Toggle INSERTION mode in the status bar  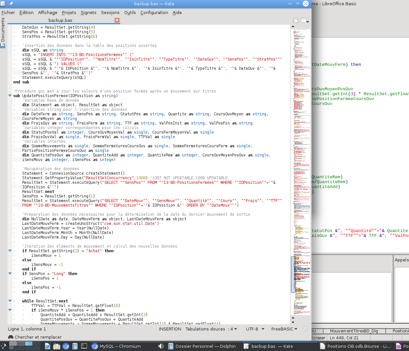[170, 329]
